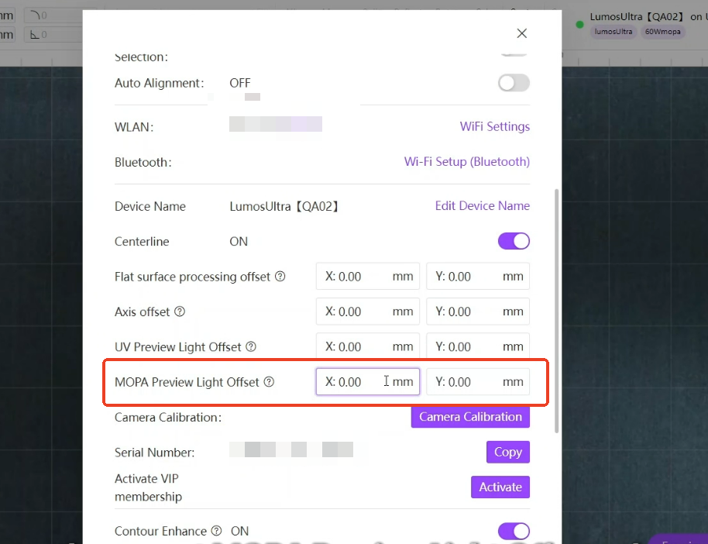Focus Axis offset X field
The height and width of the screenshot is (544, 708).
367,312
